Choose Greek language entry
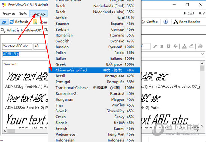Image resolution: width=206 pixels, height=142 pixels. (94, 64)
